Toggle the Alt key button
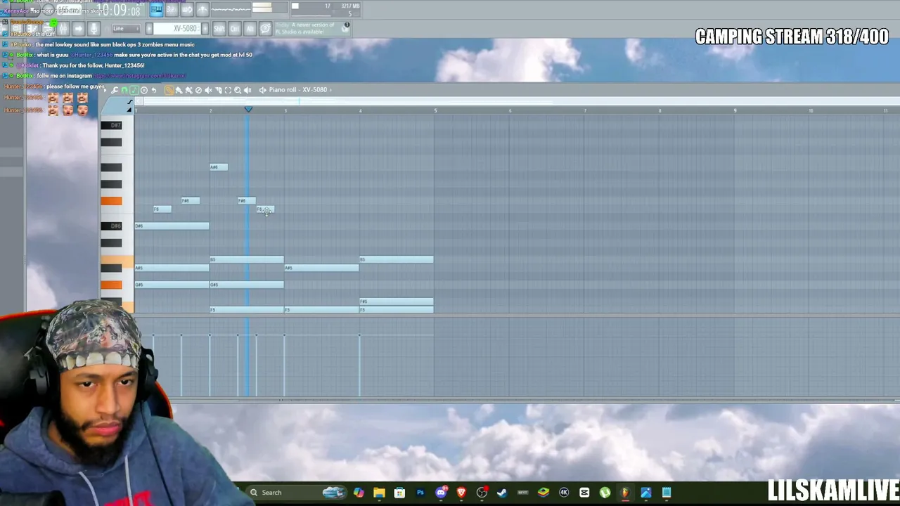The width and height of the screenshot is (900, 506). [250, 29]
